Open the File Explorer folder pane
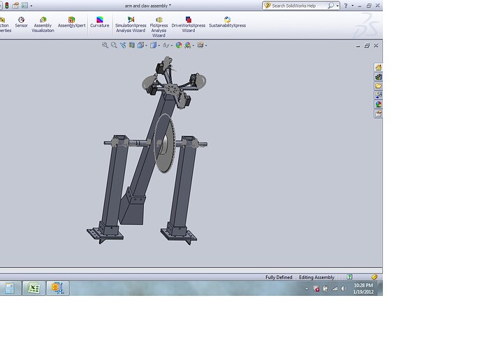 [379, 86]
